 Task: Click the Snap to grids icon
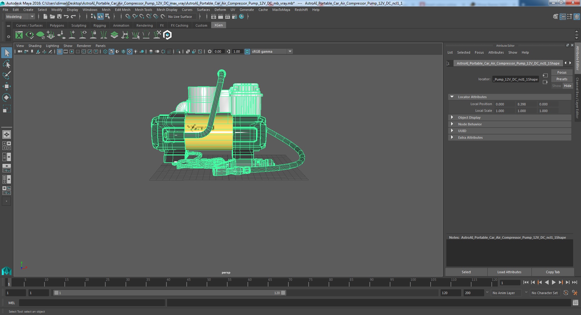128,17
